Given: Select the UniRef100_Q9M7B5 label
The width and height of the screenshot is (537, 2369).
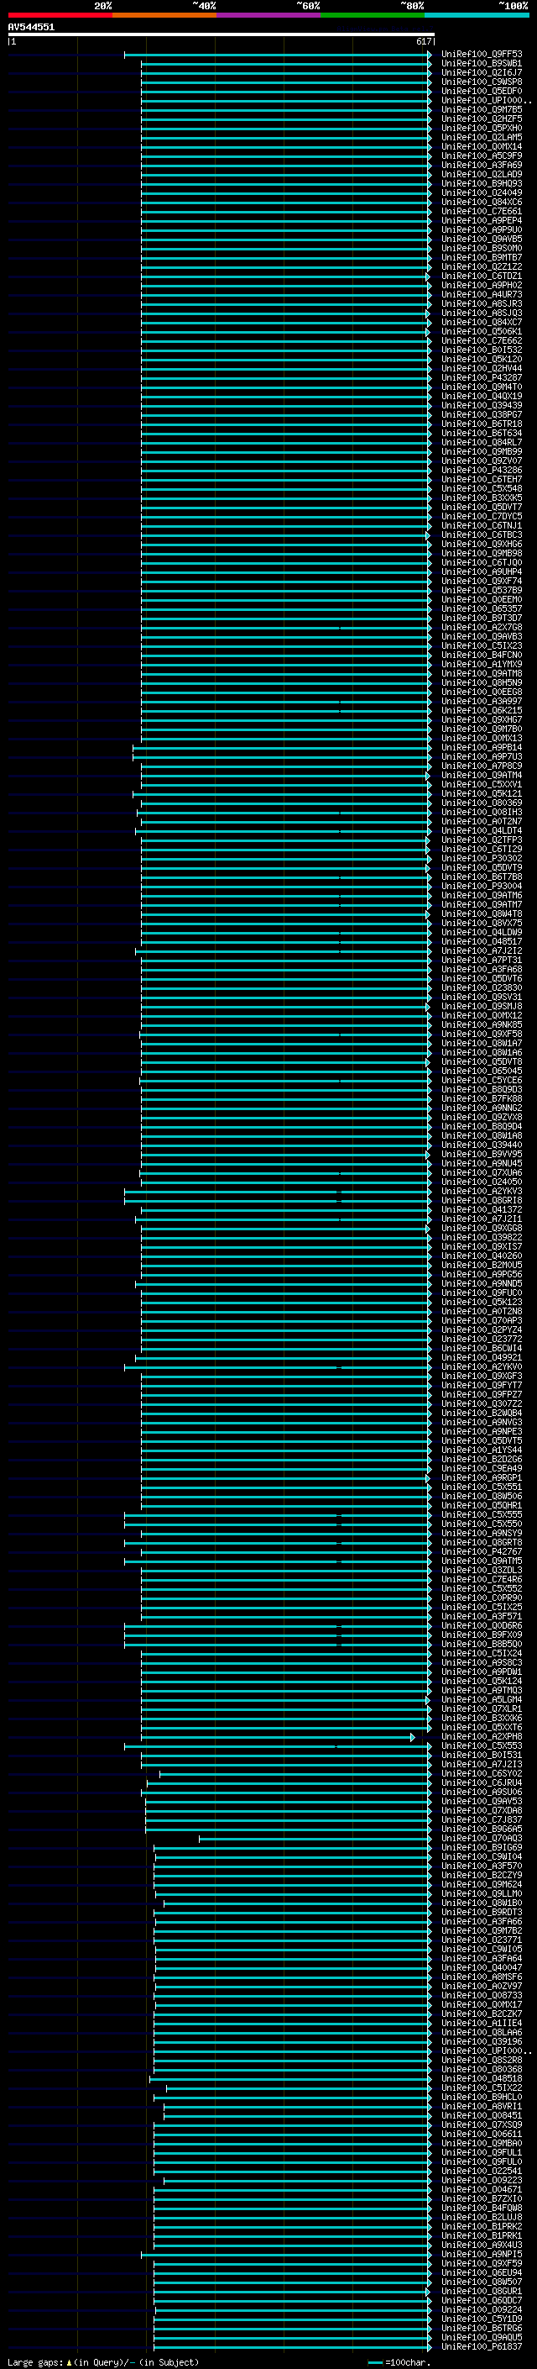Looking at the screenshot, I should pyautogui.click(x=482, y=109).
